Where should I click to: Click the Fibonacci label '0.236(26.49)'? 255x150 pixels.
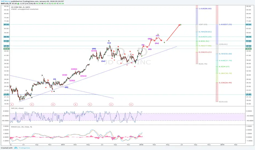225,83
